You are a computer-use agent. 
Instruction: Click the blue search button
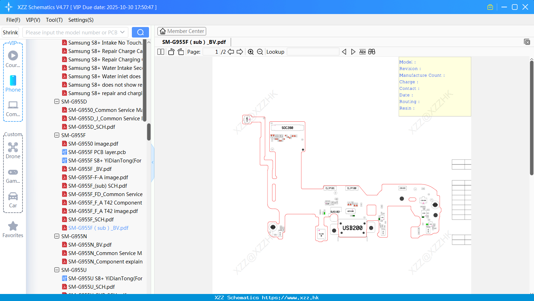point(140,32)
